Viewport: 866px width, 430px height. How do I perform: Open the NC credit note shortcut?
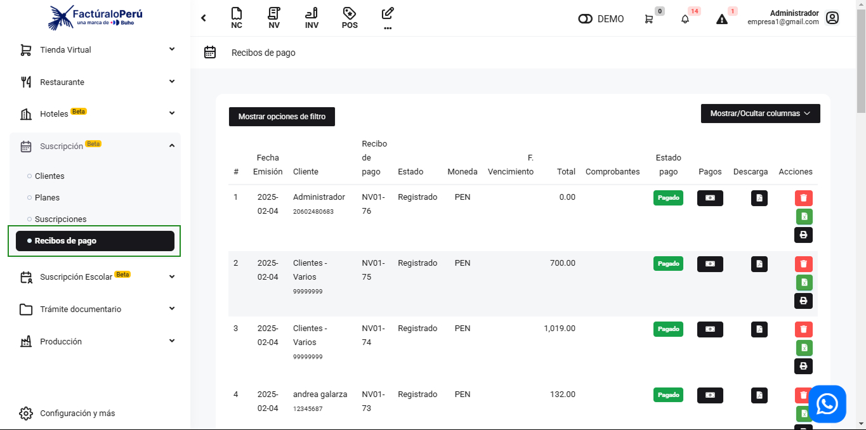237,18
